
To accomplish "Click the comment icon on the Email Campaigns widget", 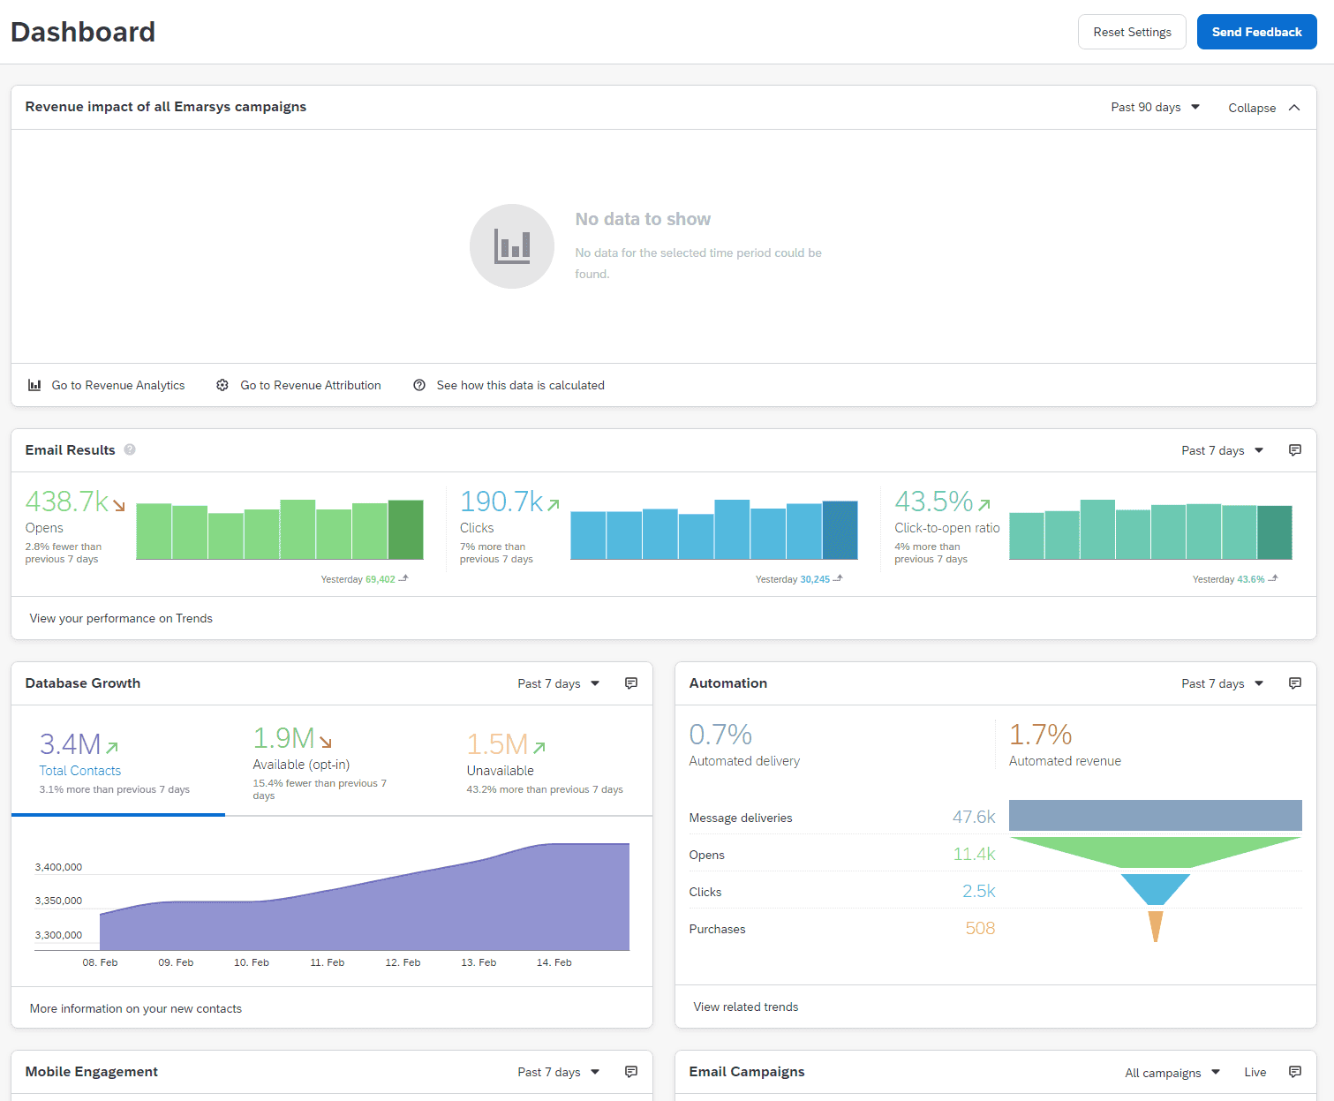I will click(x=1294, y=1071).
